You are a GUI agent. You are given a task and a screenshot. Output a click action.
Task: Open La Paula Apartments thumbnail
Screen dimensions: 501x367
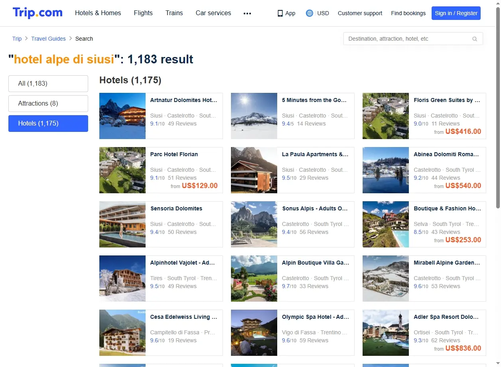(254, 170)
